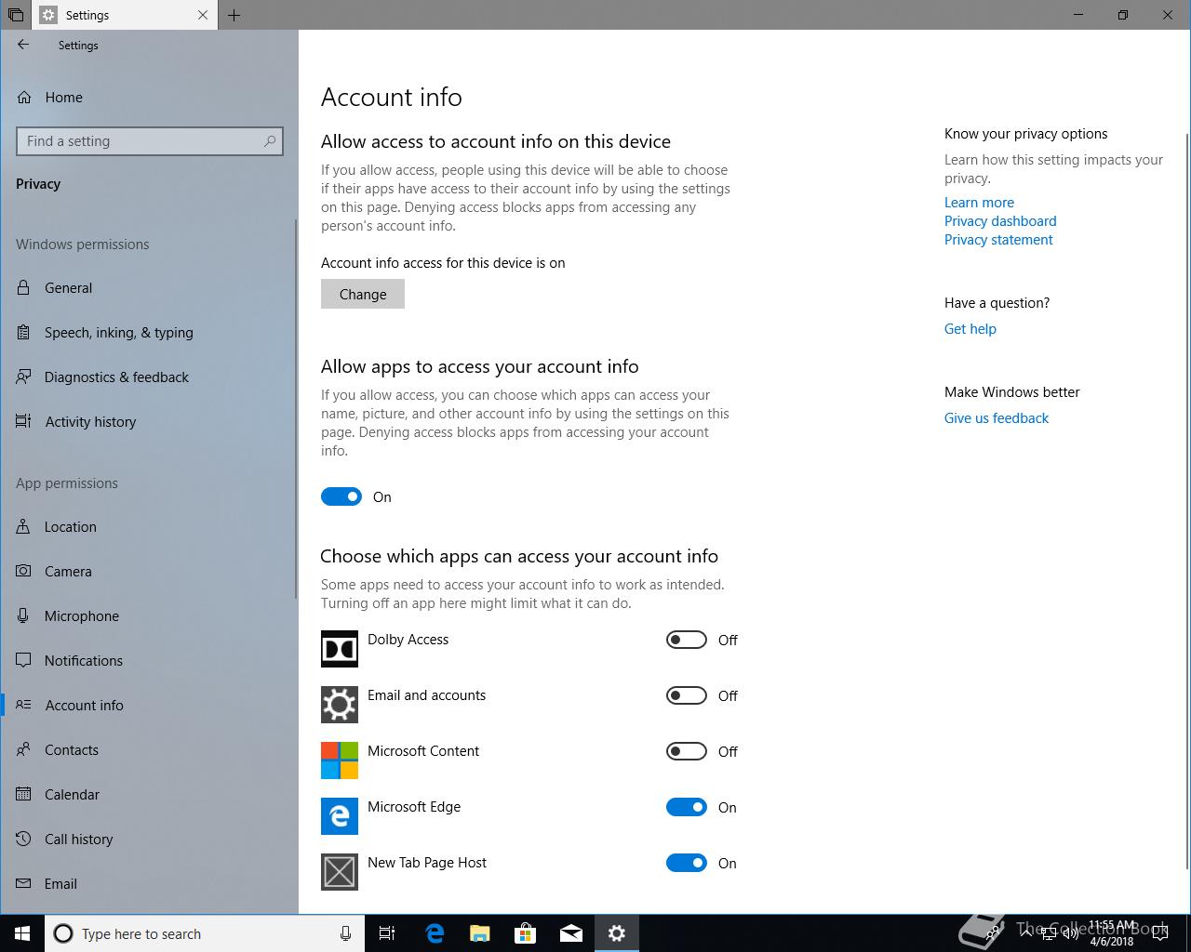Click the Speech, inking, & typing icon
This screenshot has width=1191, height=952.
(24, 333)
